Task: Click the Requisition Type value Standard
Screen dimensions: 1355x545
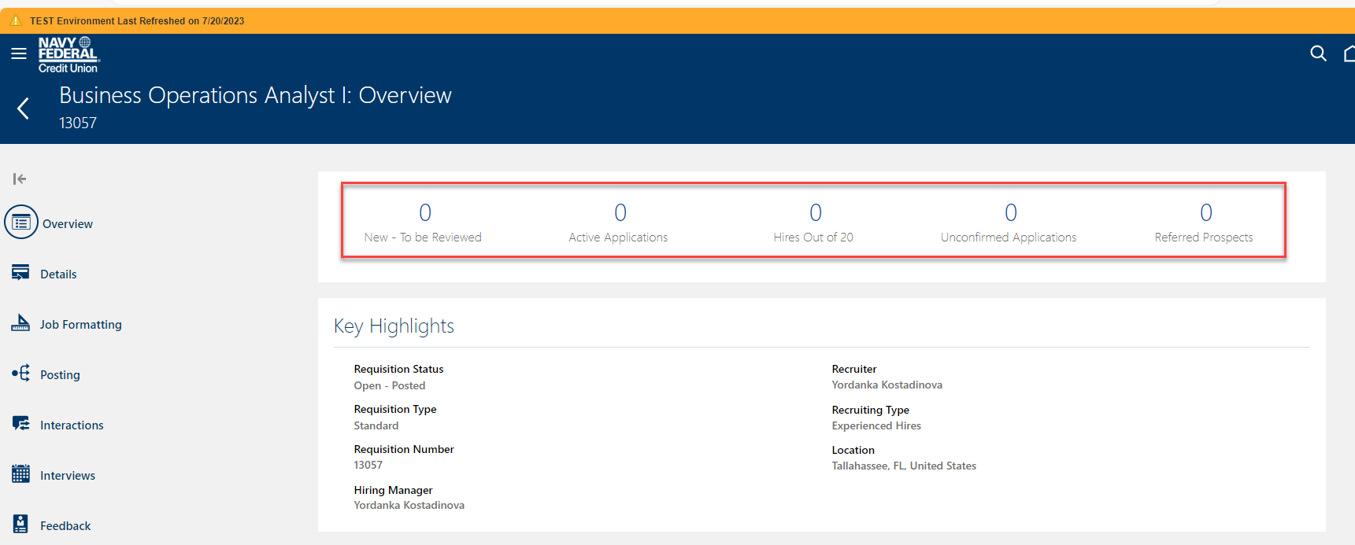Action: pos(376,425)
